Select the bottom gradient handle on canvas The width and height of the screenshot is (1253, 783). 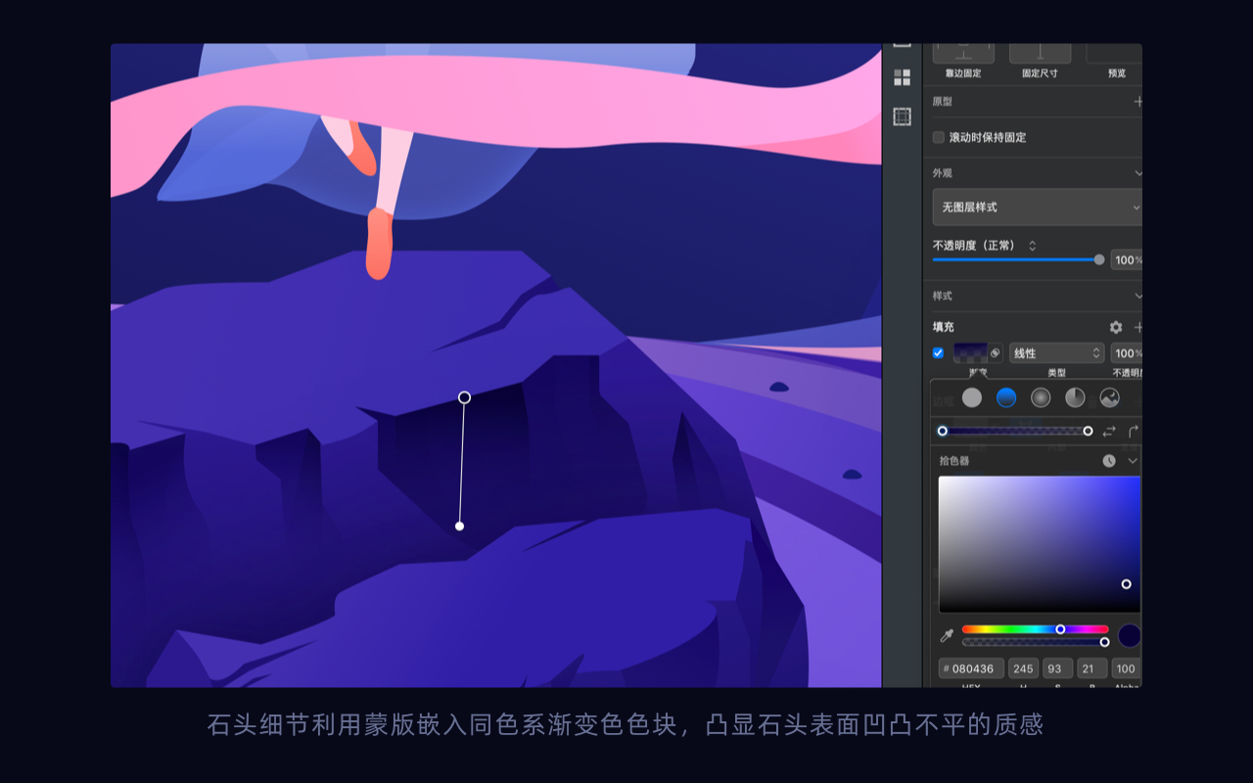pyautogui.click(x=459, y=527)
